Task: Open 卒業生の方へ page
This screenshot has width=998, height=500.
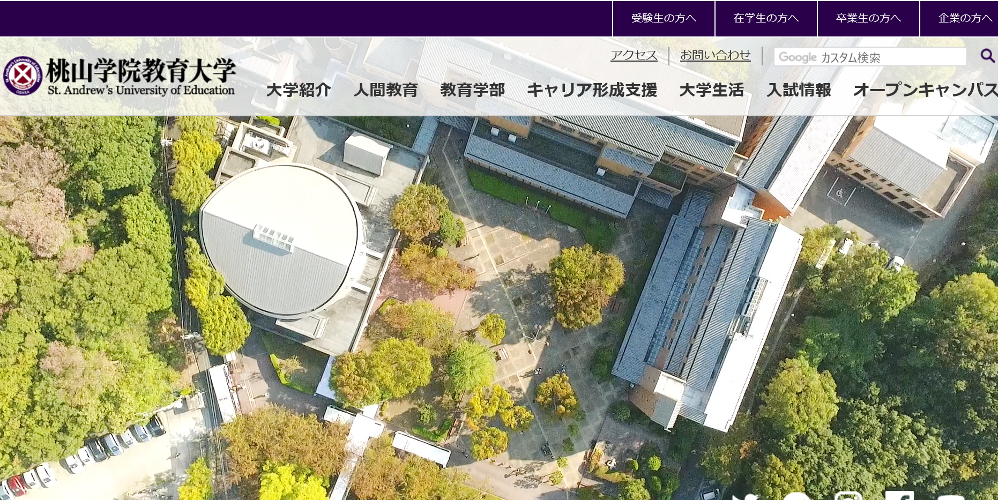Action: pos(867,18)
